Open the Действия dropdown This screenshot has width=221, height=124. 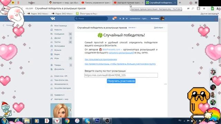(x=159, y=28)
